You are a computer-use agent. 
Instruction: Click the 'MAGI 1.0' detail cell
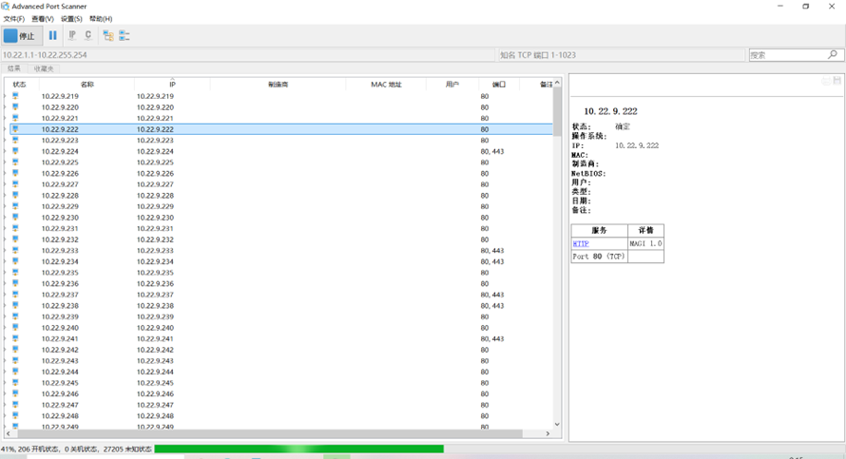click(645, 244)
